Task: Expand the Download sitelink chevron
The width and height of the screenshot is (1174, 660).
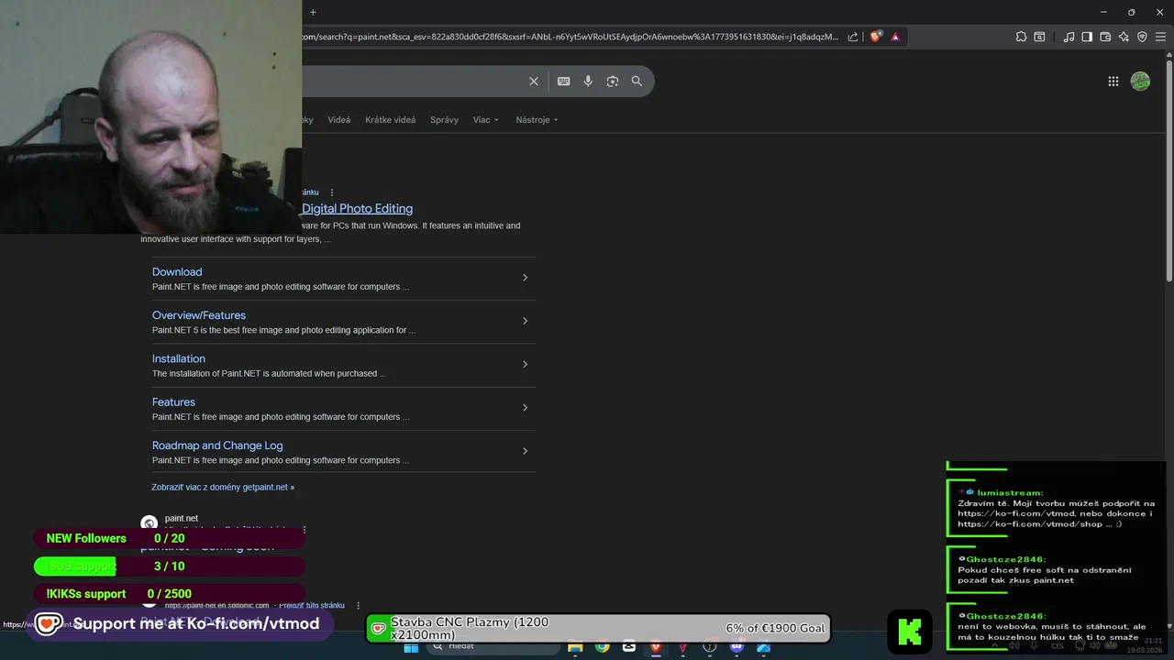Action: (x=525, y=278)
